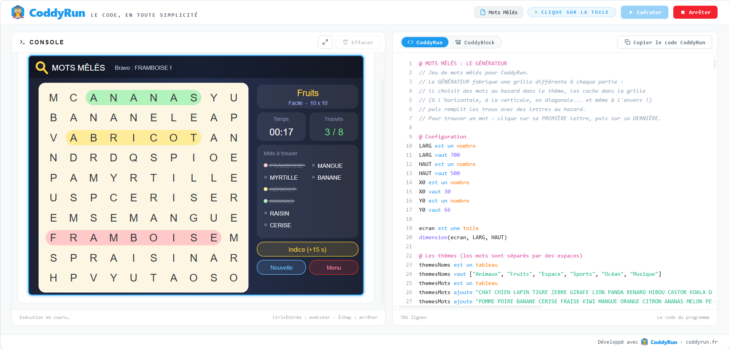
Task: Click the magnifying glass icon in Mots Mêlés header
Action: tap(42, 68)
